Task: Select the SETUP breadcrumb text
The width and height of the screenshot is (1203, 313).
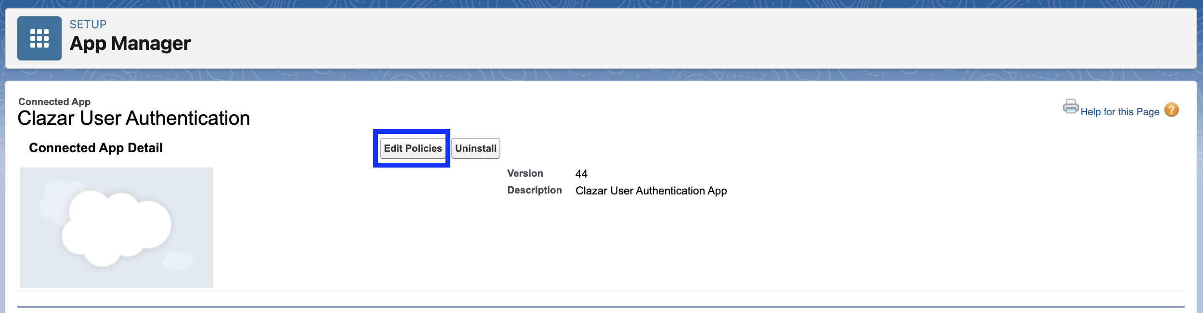Action: point(88,24)
